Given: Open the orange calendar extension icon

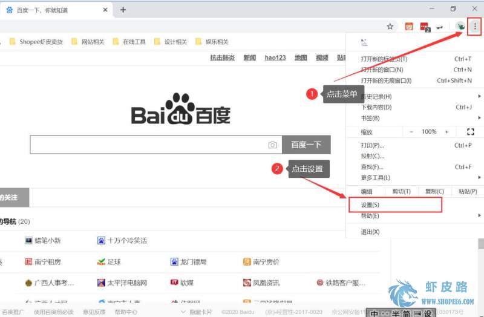Looking at the screenshot, I should 409,27.
